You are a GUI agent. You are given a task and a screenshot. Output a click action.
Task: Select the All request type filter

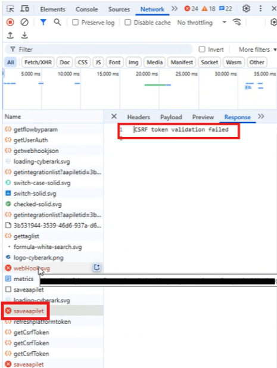tap(11, 62)
